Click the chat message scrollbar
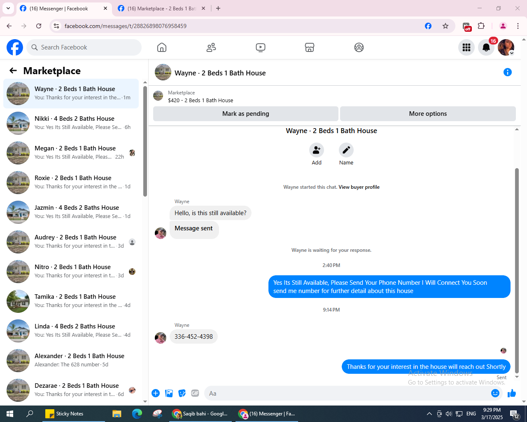The height and width of the screenshot is (422, 527). [x=517, y=270]
